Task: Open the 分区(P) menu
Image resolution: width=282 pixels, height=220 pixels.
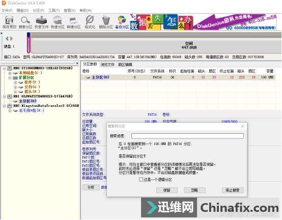Action: [38, 10]
